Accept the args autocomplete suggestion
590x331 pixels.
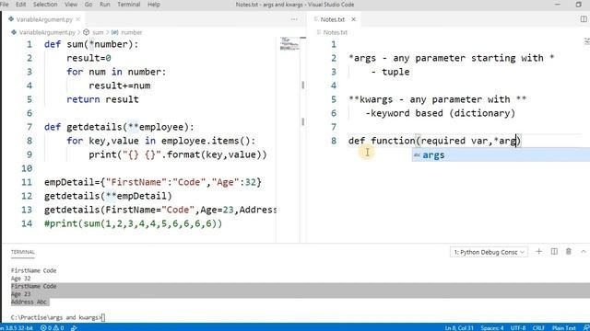point(501,155)
